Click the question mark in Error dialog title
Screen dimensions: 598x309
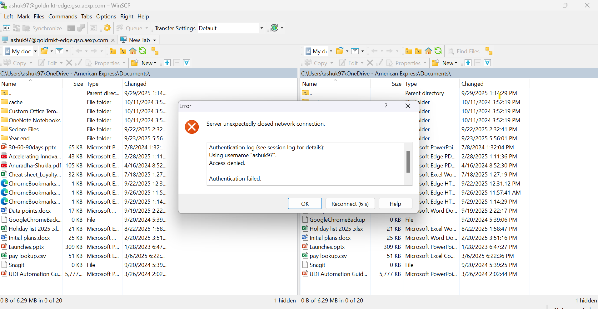[x=386, y=106]
